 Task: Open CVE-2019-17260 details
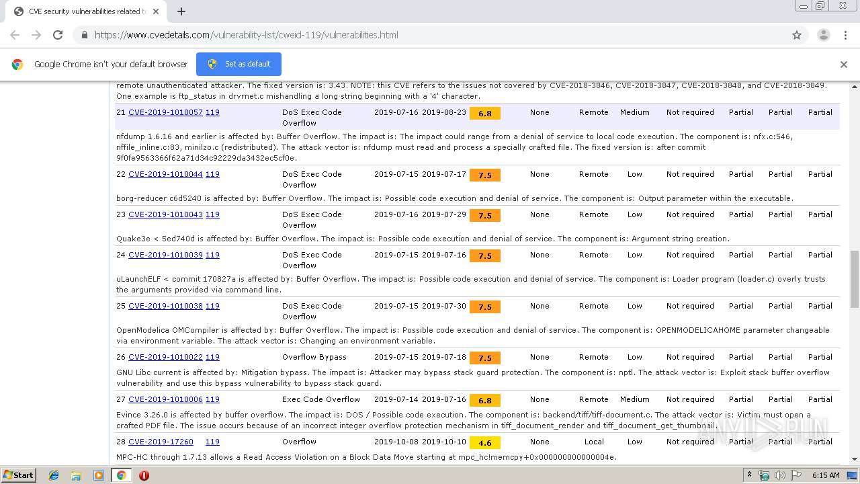coord(161,442)
